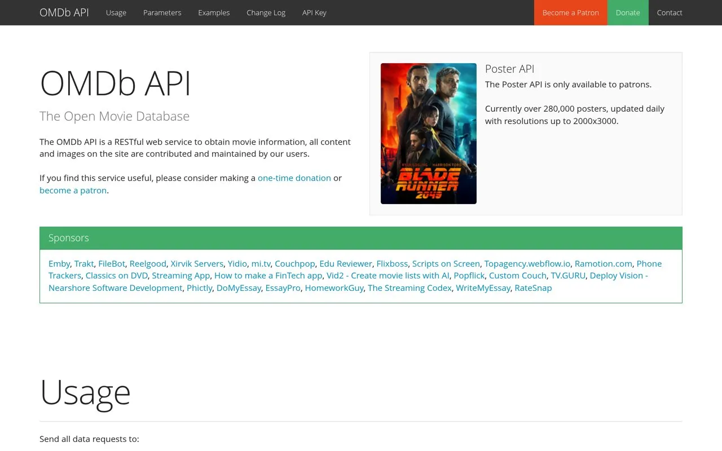Open the Flixboss sponsor link
The image size is (722, 451).
click(x=392, y=264)
